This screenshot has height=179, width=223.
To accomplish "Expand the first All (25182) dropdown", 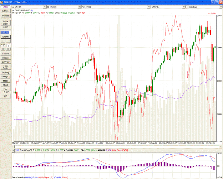I will pos(45,7).
